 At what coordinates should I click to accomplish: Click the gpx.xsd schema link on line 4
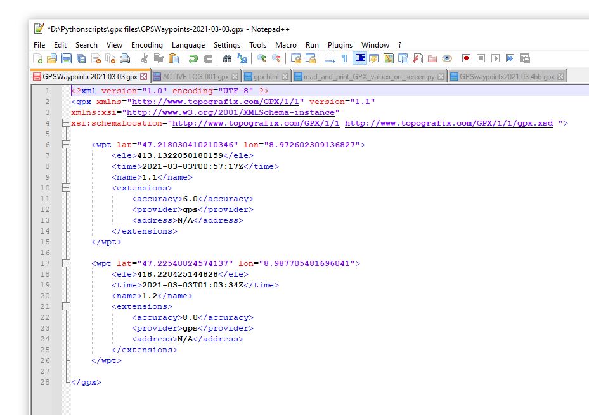[x=449, y=123]
